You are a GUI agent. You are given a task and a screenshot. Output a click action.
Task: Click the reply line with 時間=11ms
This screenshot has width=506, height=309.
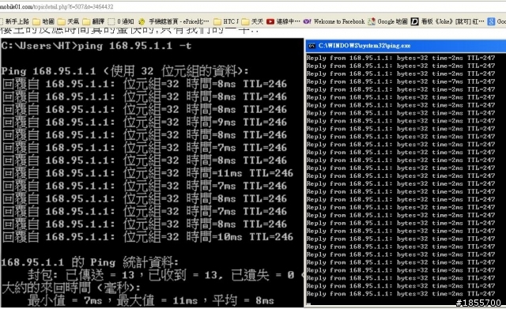point(148,173)
